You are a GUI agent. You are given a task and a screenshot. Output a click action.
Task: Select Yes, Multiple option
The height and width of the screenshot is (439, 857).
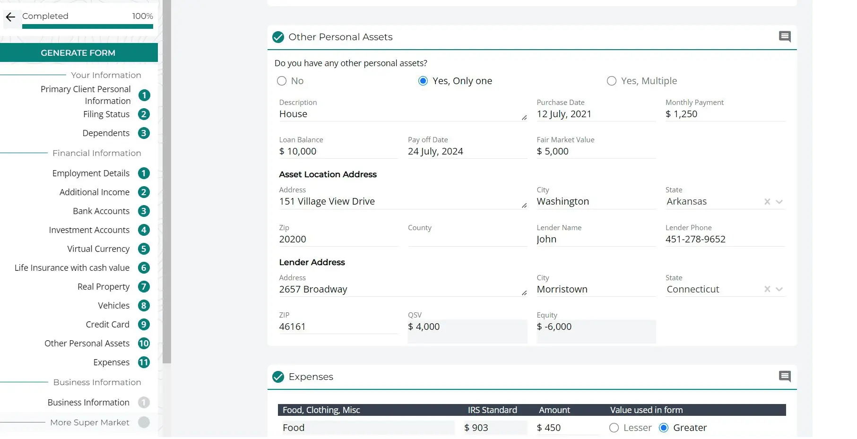(612, 81)
